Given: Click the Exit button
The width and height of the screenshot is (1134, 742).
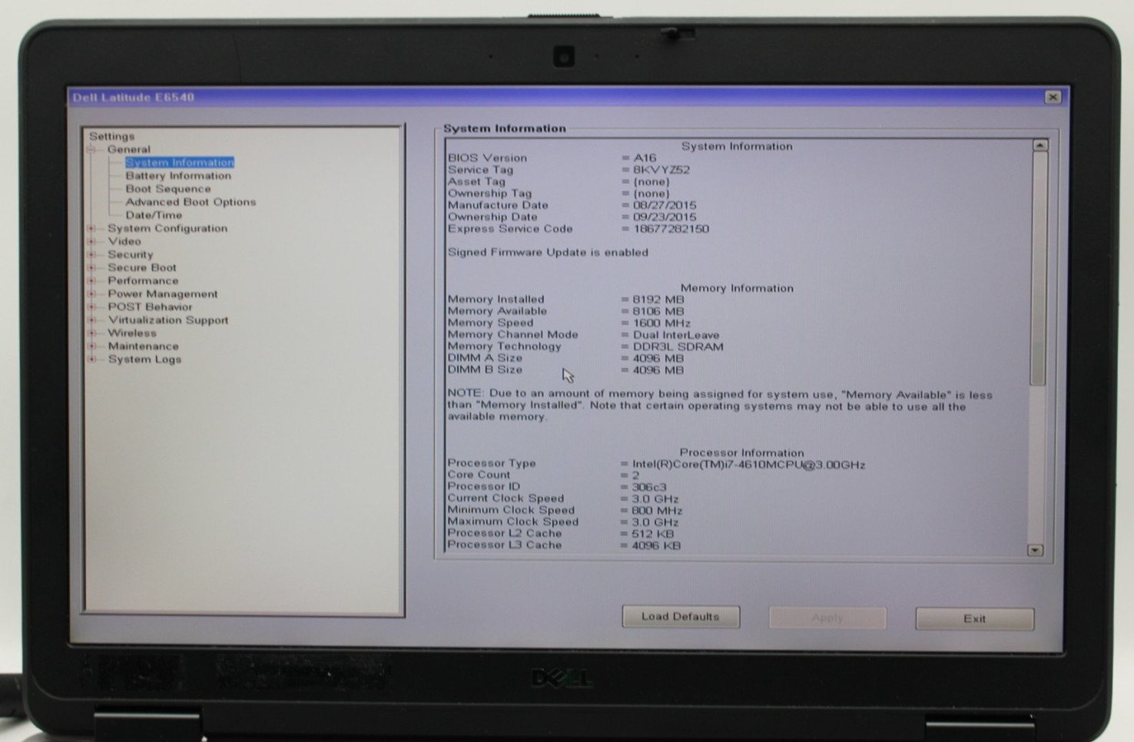Looking at the screenshot, I should (x=975, y=618).
